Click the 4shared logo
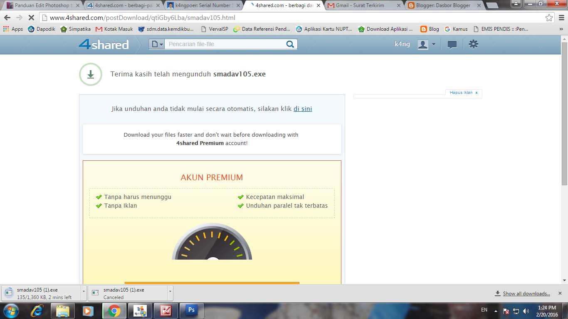 pyautogui.click(x=104, y=44)
